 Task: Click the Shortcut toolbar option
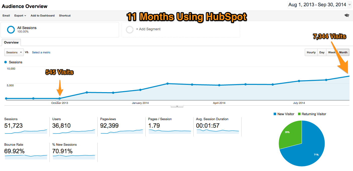pyautogui.click(x=65, y=16)
